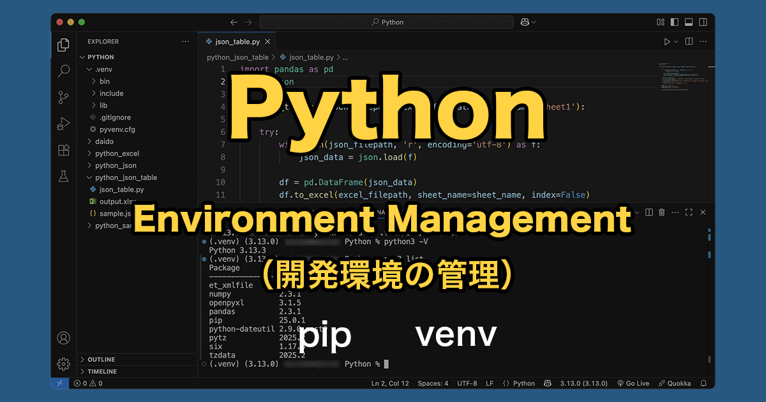Click the code minimap overview
Image resolution: width=766 pixels, height=402 pixels.
coord(684,78)
